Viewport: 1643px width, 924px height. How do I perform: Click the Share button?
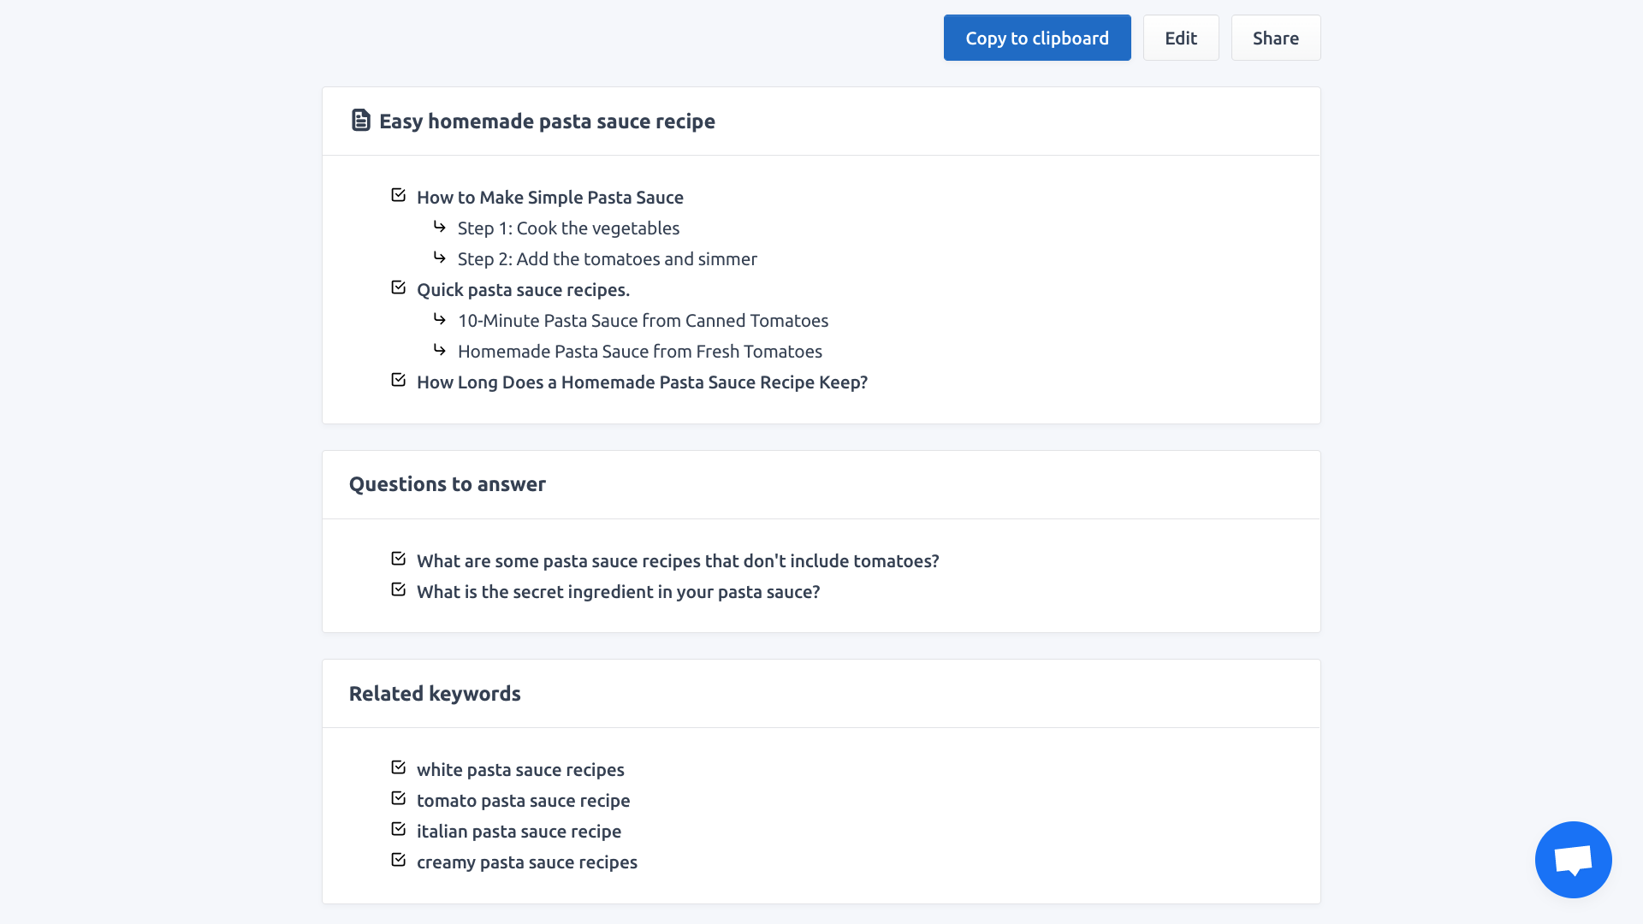click(1276, 38)
